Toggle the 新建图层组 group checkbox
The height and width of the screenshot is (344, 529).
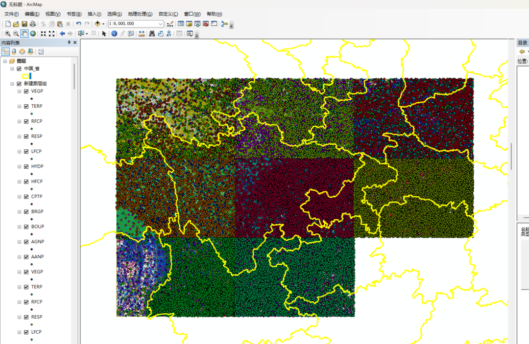click(19, 84)
